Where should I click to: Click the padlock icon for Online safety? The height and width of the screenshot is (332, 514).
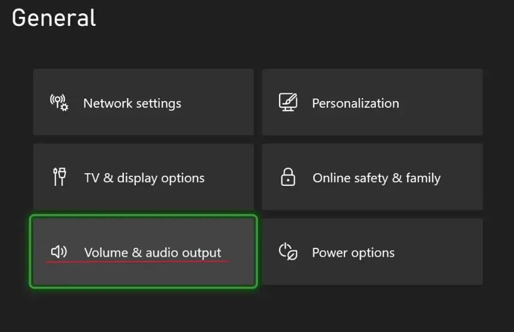tap(288, 177)
